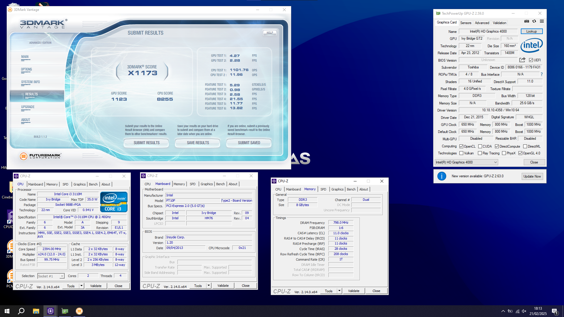Open Validation tab in GPU-Z
This screenshot has height=317, width=564.
[499, 23]
